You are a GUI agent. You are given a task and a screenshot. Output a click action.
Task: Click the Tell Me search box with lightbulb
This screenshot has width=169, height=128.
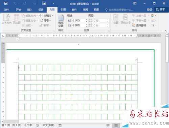click(119, 10)
